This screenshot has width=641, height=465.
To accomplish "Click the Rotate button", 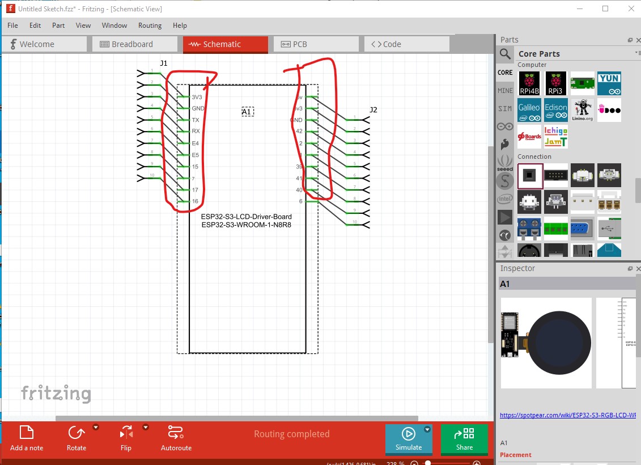I will point(77,438).
